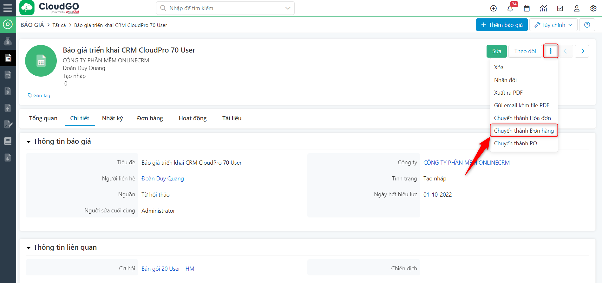Toggle the three-dot more actions button
This screenshot has width=602, height=283.
[x=550, y=51]
